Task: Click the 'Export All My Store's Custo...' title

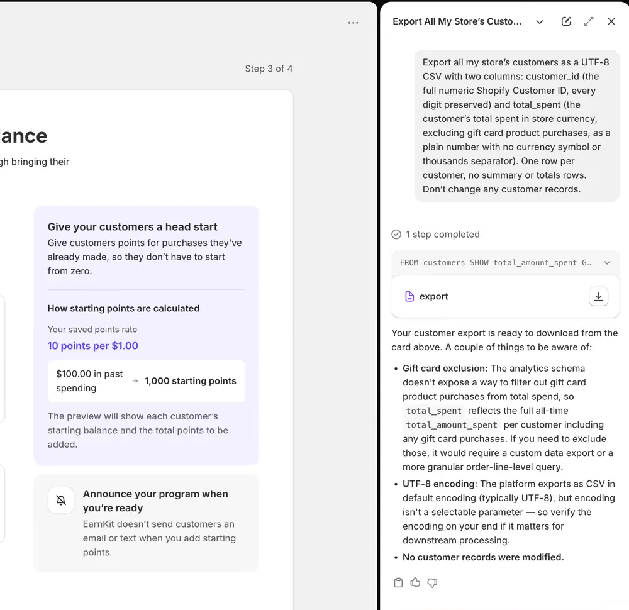Action: click(457, 21)
